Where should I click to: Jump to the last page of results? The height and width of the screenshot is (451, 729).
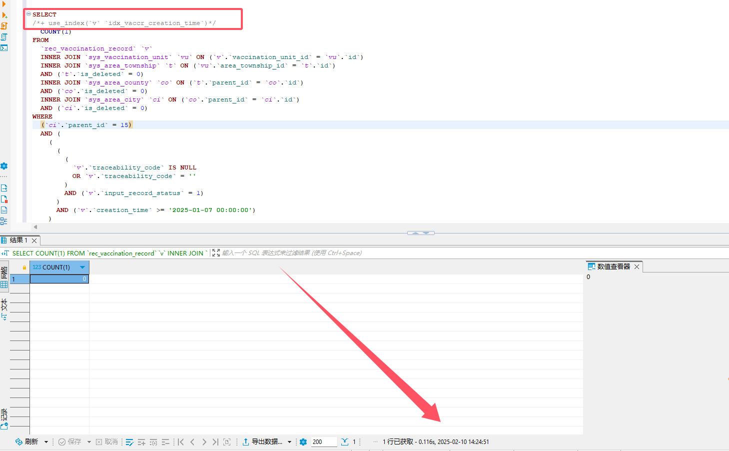tap(215, 442)
